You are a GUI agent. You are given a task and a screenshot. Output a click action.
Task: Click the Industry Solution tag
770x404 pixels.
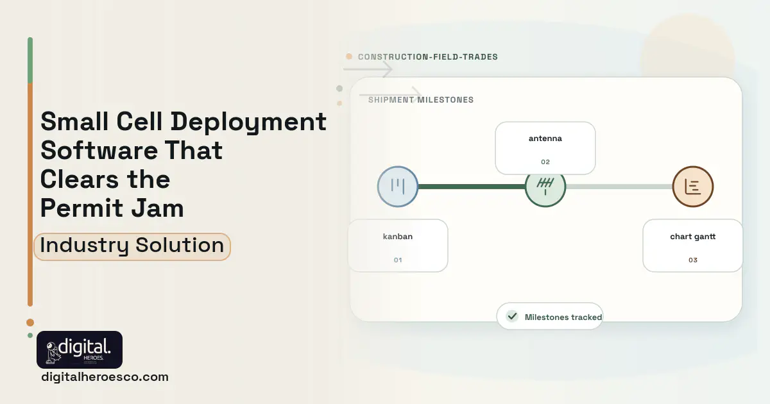click(132, 246)
